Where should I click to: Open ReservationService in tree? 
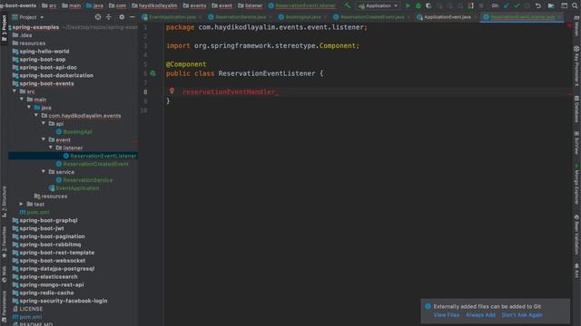coord(84,180)
